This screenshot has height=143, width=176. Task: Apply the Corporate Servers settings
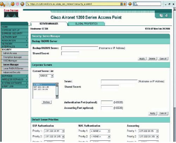click(x=153, y=113)
